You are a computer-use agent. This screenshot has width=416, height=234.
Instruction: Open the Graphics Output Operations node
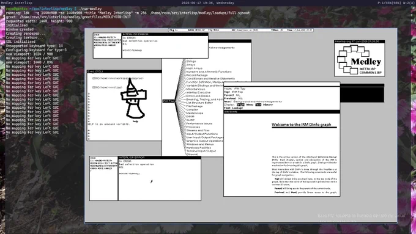204,141
